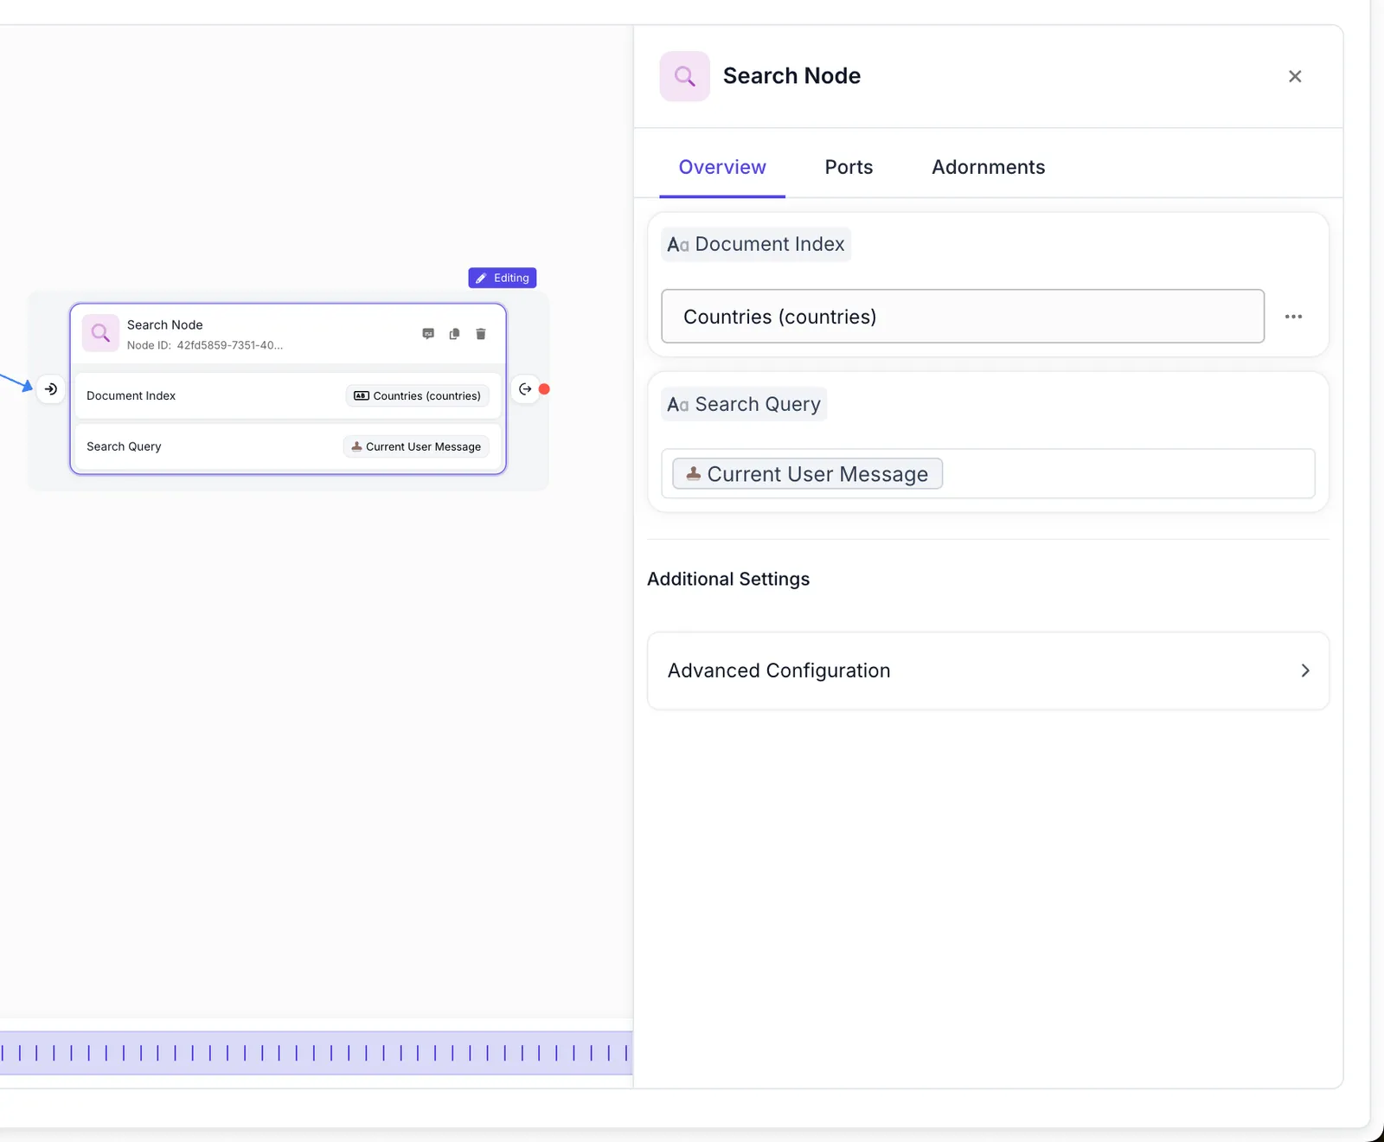Click the Search Query input field
Screen dimensions: 1384x1142
pos(988,473)
